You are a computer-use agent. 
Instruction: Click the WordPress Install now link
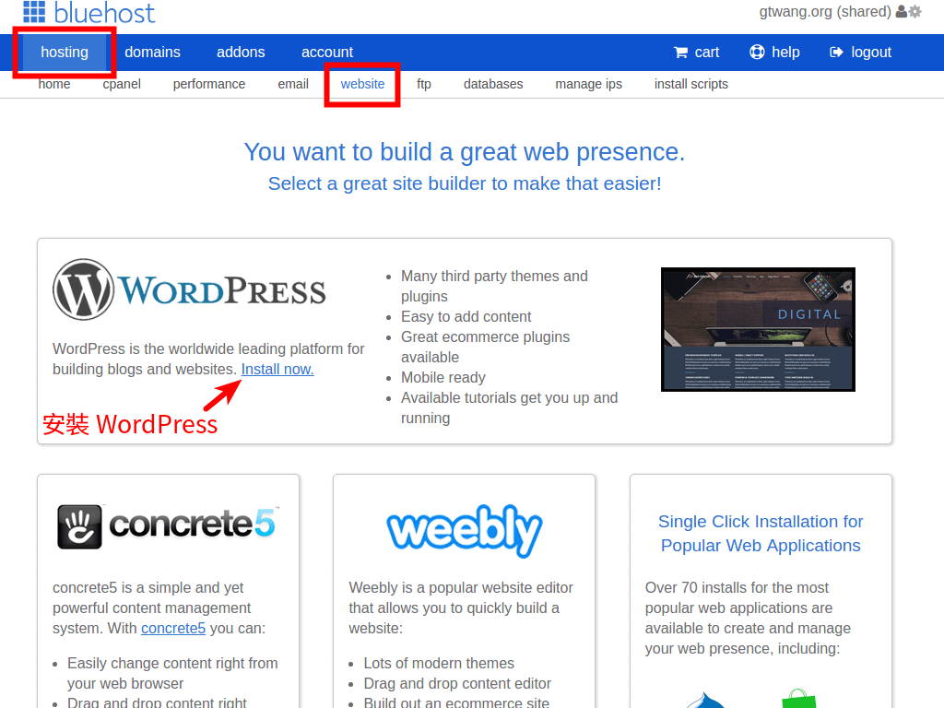pos(277,369)
